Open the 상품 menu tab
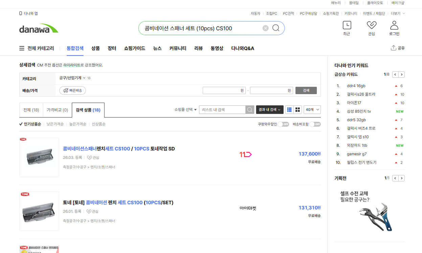422x253 pixels. pos(95,48)
